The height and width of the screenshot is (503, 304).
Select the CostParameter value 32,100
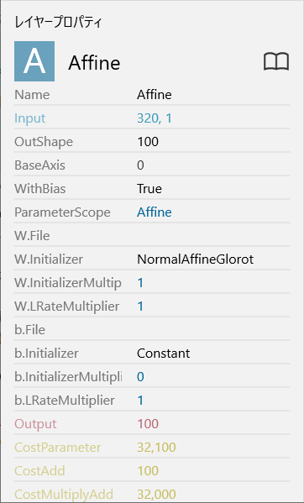[156, 448]
